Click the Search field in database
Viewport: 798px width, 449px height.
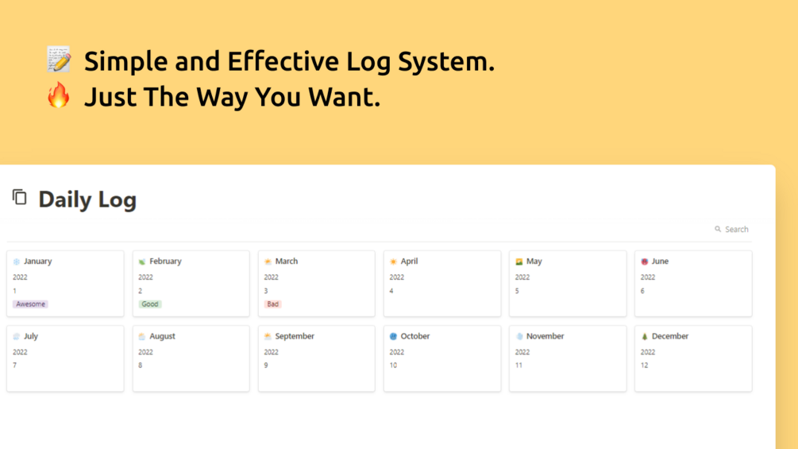pos(731,229)
